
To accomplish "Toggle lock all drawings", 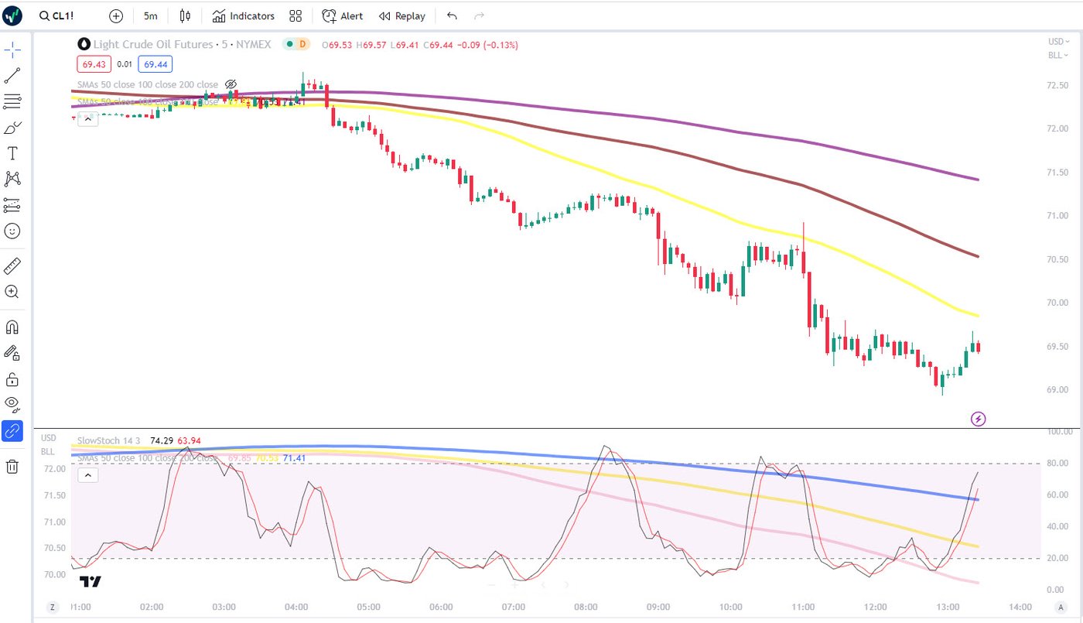I will click(12, 379).
